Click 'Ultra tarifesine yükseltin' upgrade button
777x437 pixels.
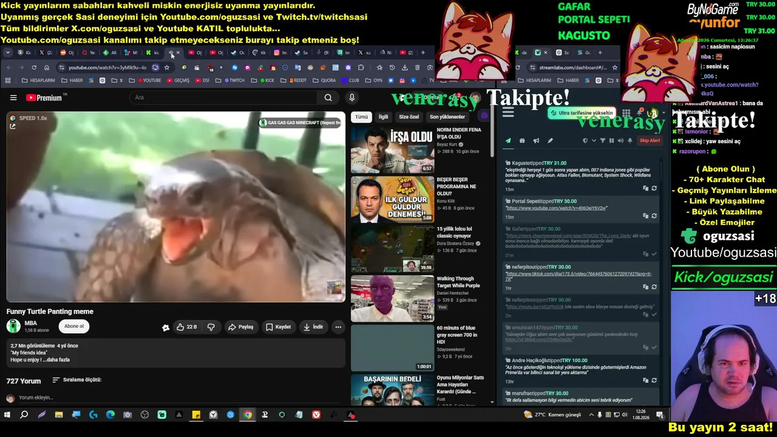[x=582, y=113]
